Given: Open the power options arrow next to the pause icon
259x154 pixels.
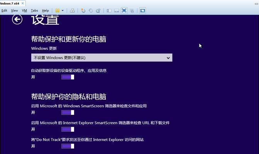Looking at the screenshot, I should [x=63, y=11].
